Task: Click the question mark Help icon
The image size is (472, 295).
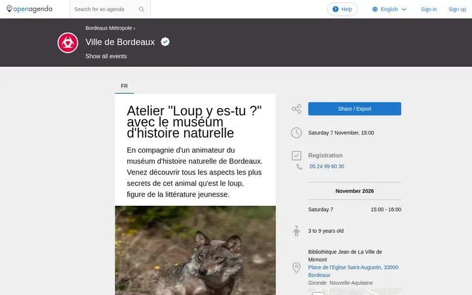Action: click(x=336, y=9)
